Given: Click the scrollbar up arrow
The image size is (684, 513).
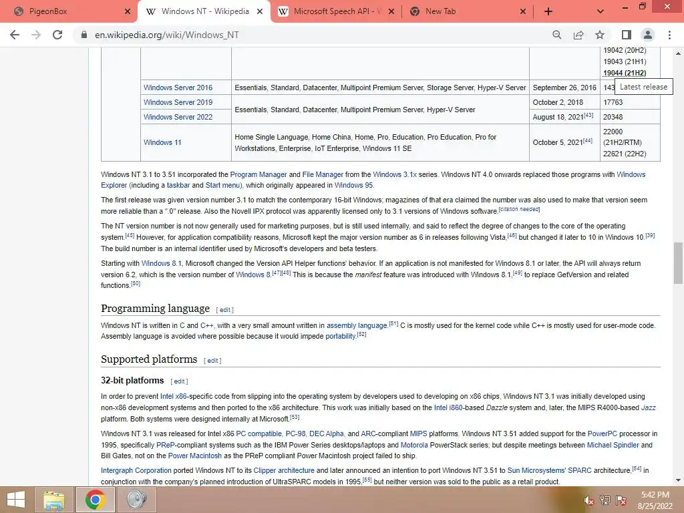Looking at the screenshot, I should pos(678,53).
